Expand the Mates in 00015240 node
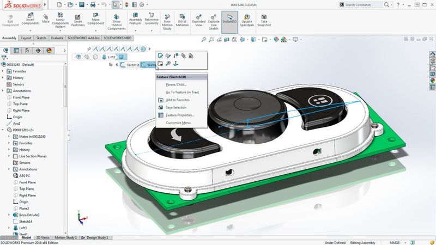This screenshot has height=245, width=436. pos(9,137)
